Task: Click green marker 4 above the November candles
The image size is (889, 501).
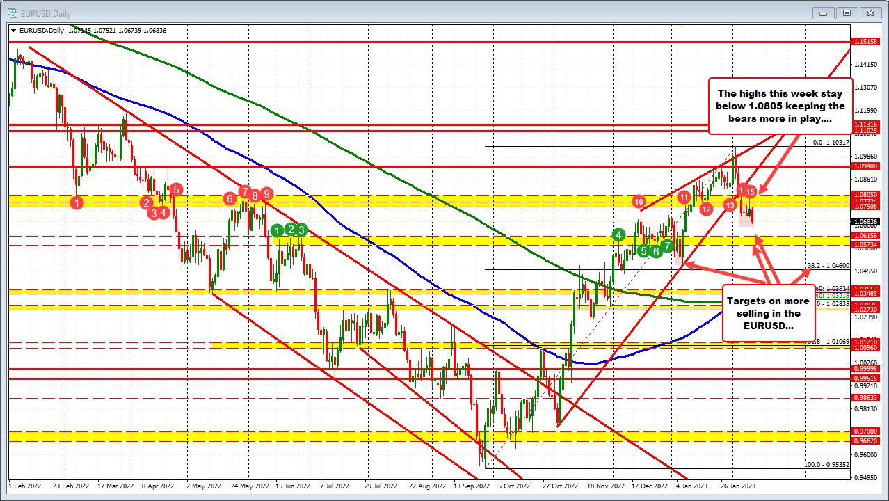Action: pyautogui.click(x=618, y=237)
